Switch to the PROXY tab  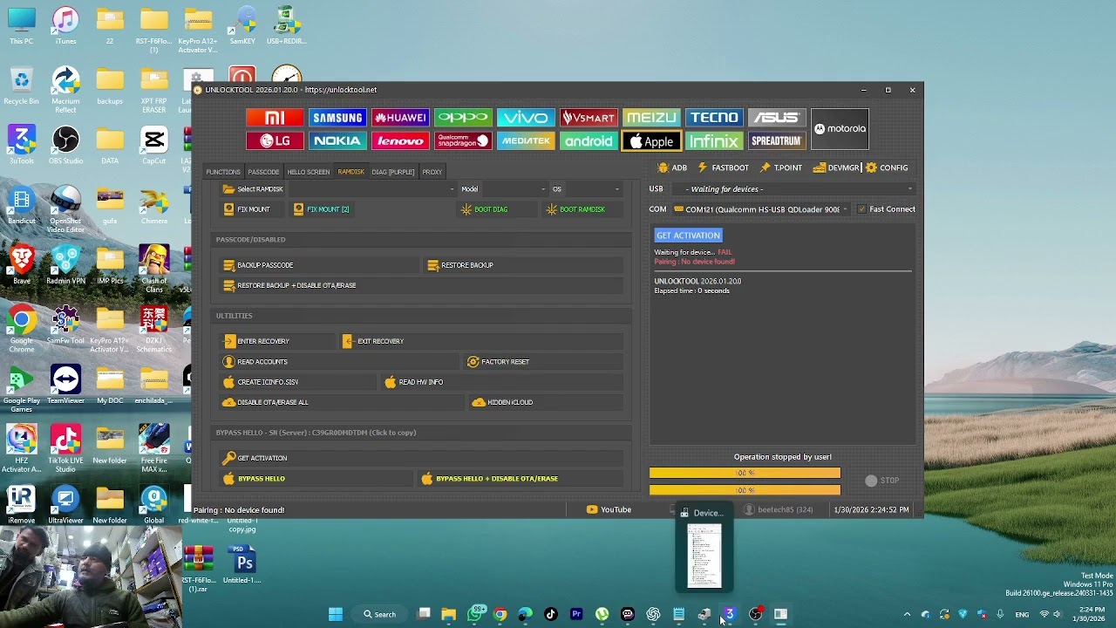[432, 172]
